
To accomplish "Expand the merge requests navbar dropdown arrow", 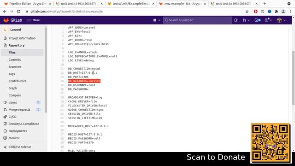I will click(x=248, y=20).
